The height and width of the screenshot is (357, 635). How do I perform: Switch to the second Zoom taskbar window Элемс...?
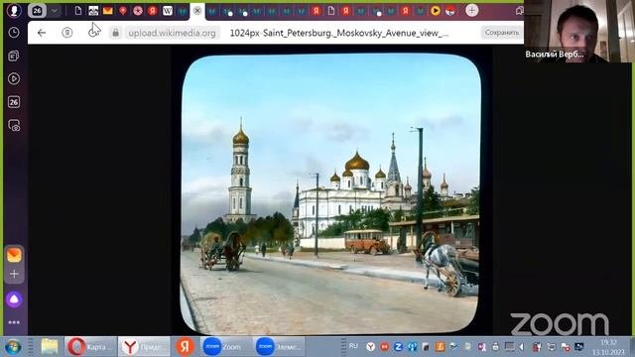pos(280,347)
